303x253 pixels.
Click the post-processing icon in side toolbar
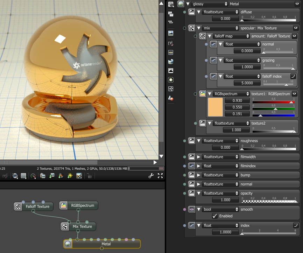(x=171, y=89)
